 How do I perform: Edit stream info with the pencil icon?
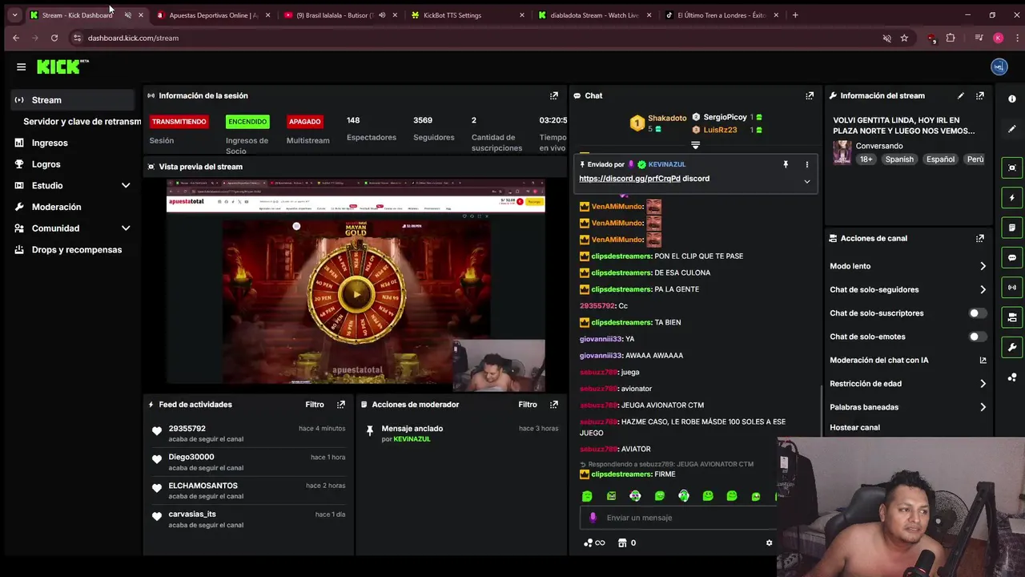click(x=961, y=95)
